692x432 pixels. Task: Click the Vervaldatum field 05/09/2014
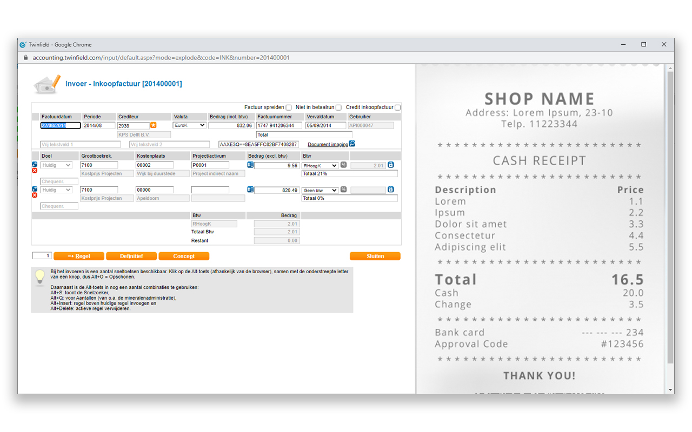point(325,125)
